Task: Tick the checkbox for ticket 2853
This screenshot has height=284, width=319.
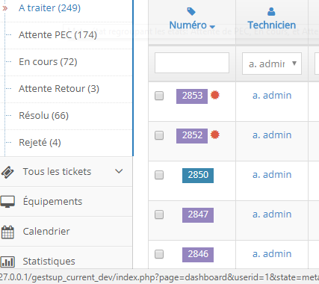Action: click(159, 96)
